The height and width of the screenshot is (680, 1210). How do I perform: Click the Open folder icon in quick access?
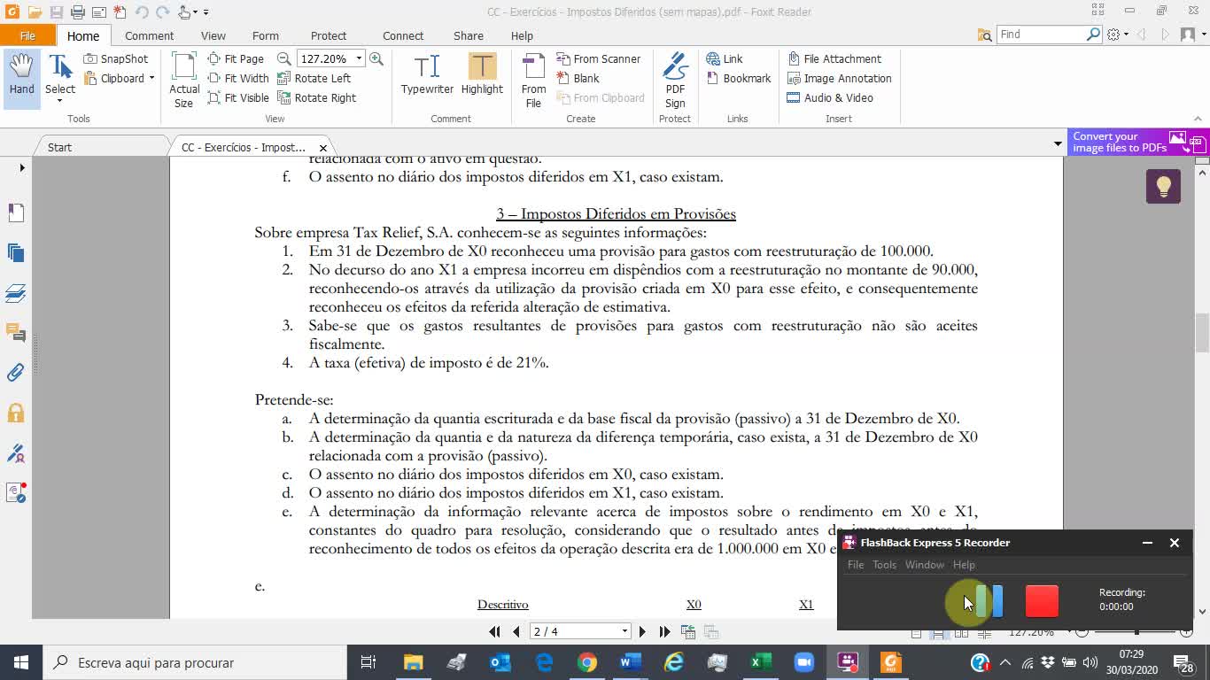(x=35, y=12)
